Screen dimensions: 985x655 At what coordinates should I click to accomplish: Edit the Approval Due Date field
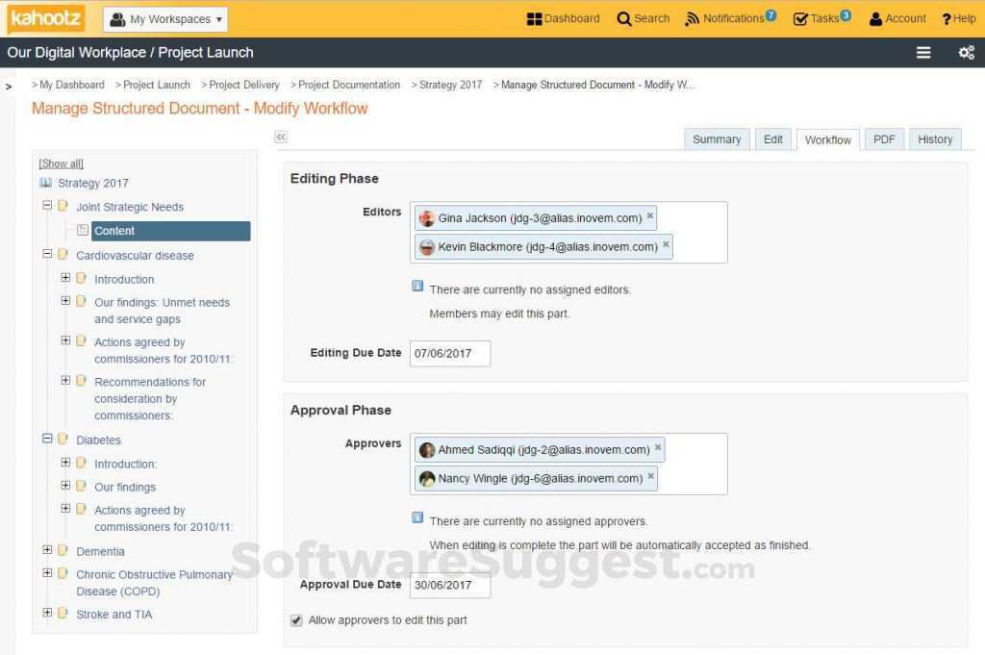pos(450,586)
